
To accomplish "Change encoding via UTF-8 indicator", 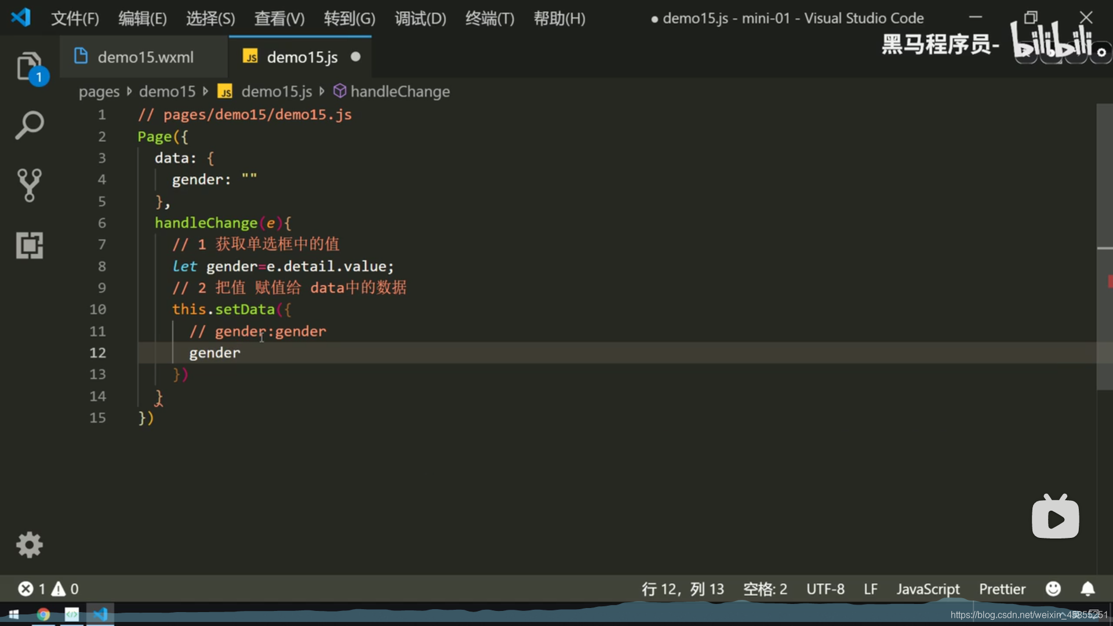I will point(825,589).
